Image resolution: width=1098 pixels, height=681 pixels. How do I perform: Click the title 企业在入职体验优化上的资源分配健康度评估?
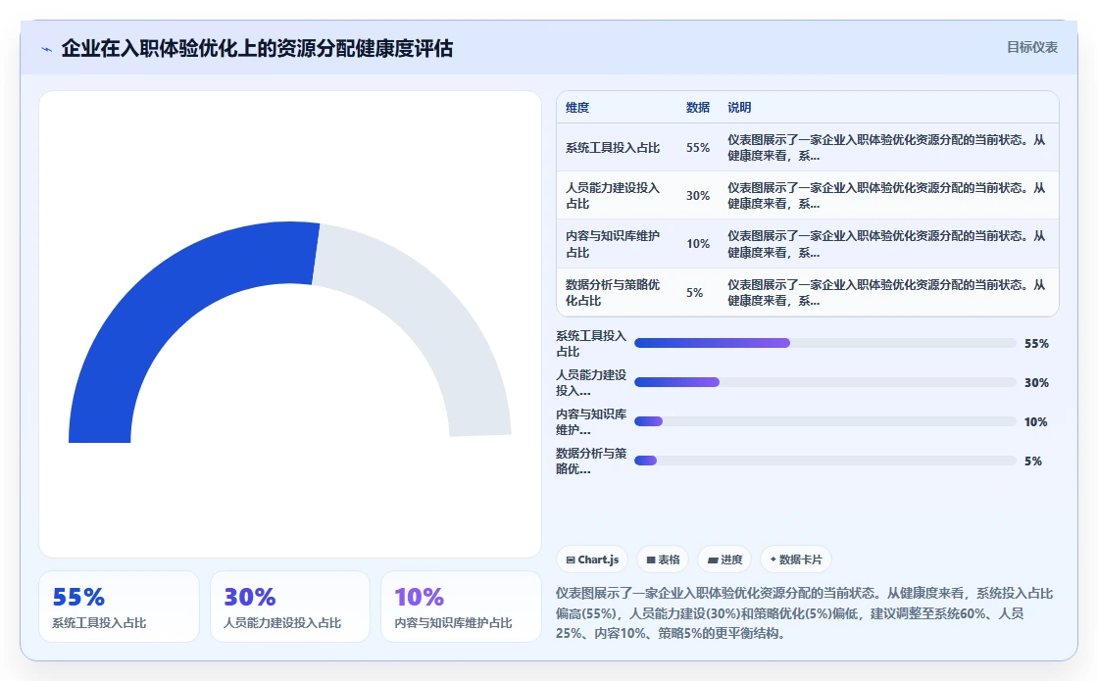tap(257, 48)
